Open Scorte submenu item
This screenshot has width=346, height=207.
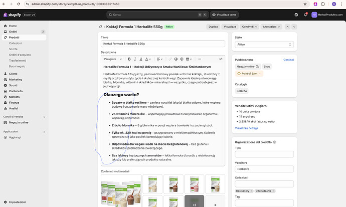(13, 49)
